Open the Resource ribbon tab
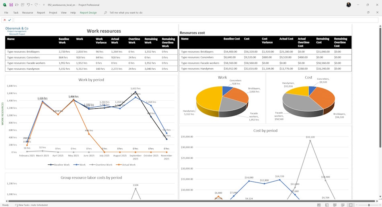The height and width of the screenshot is (207, 382). coord(27,13)
